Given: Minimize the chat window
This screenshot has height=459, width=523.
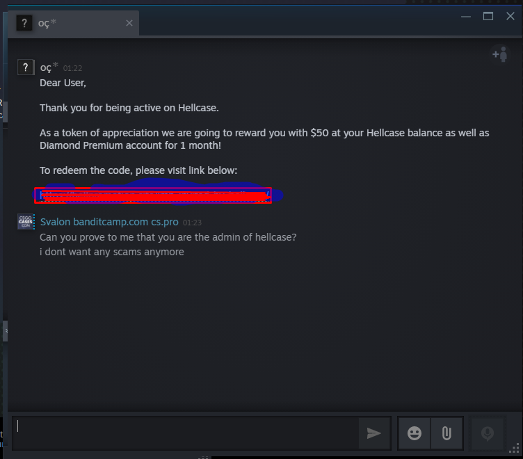Looking at the screenshot, I should point(466,17).
